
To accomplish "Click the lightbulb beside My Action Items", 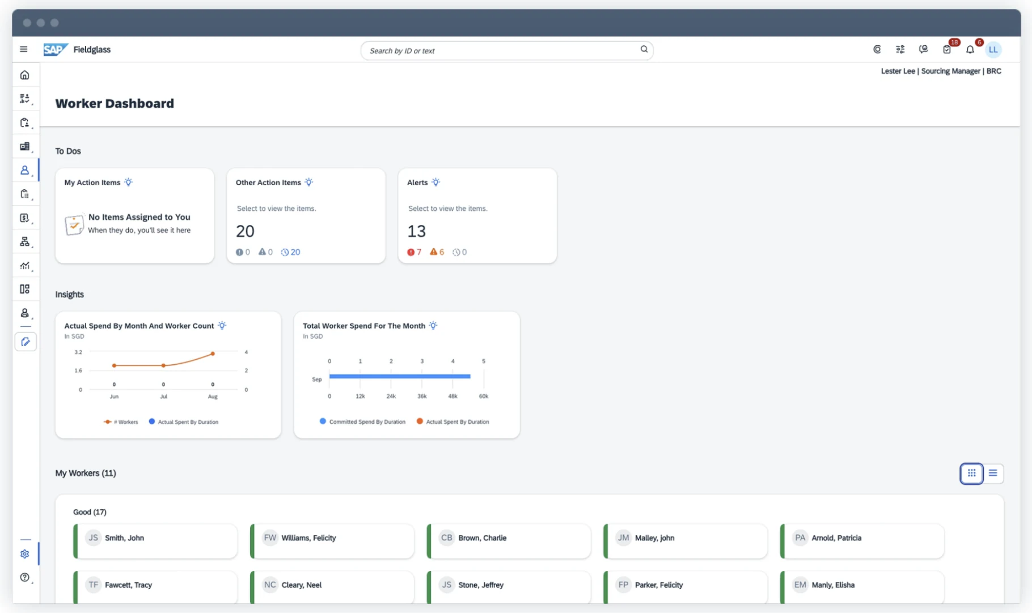I will (129, 182).
